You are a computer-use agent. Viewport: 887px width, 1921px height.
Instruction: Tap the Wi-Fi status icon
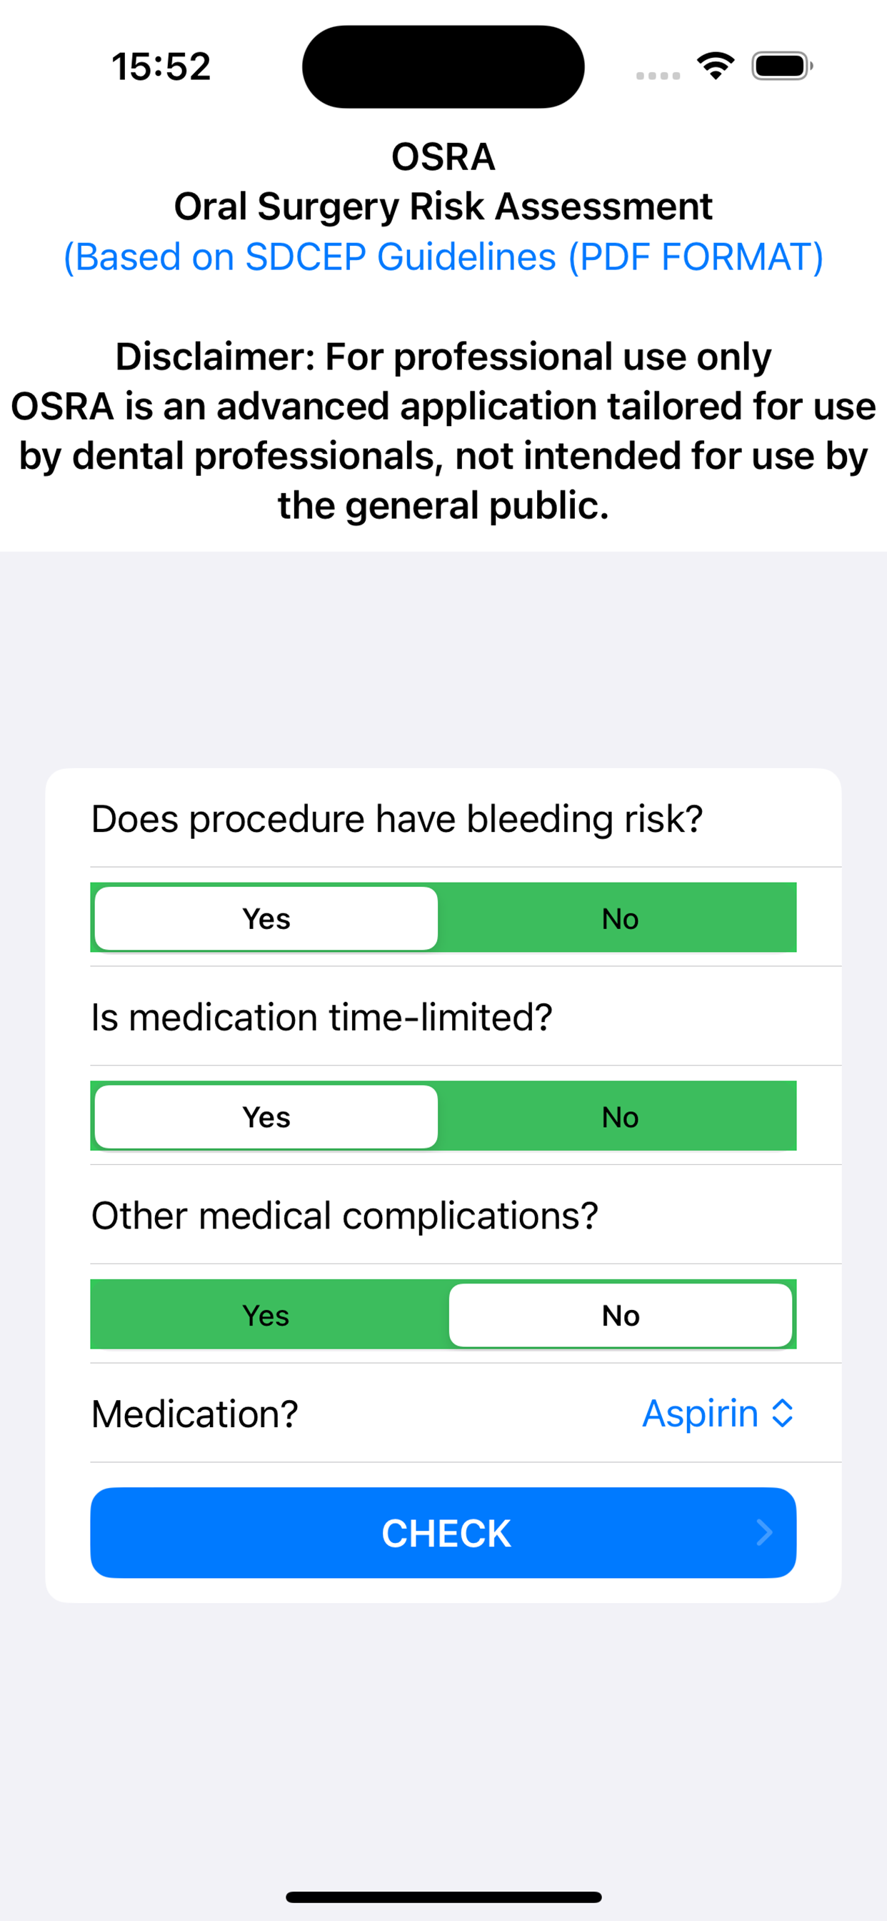(x=716, y=66)
